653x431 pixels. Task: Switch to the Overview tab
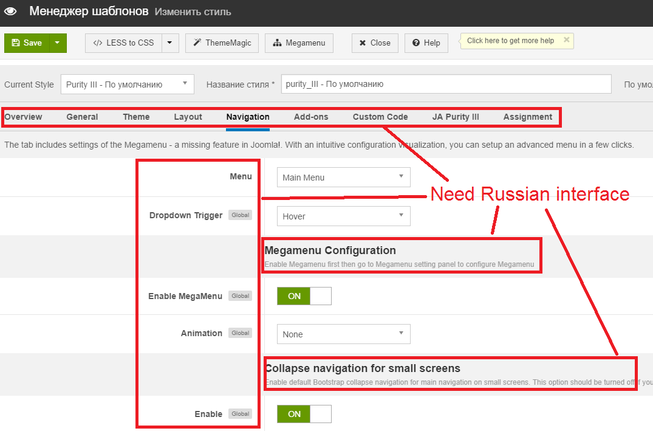click(x=24, y=117)
